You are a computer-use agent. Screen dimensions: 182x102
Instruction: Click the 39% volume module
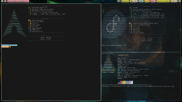pyautogui.click(x=147, y=1)
